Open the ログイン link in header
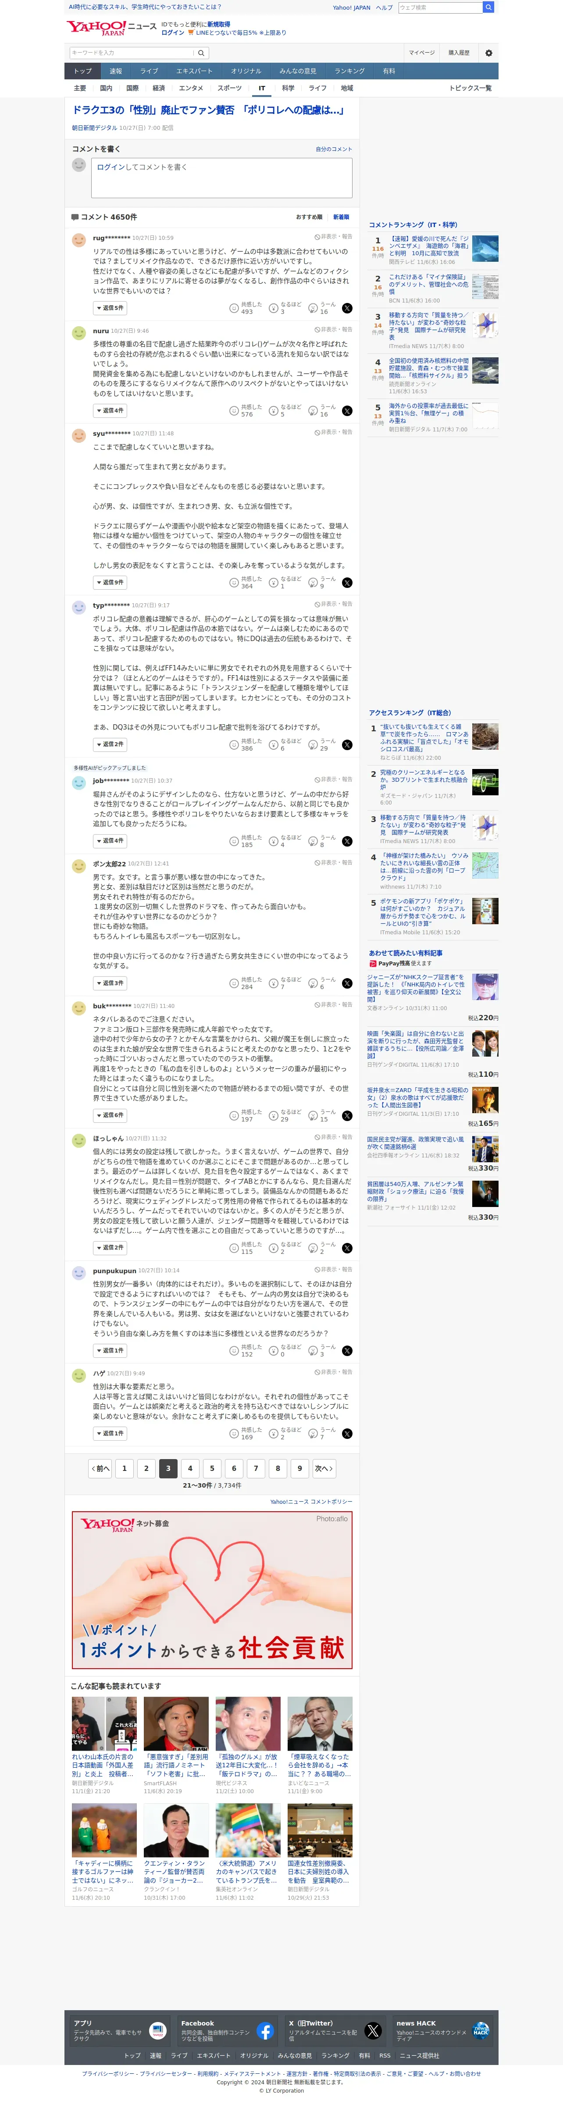The image size is (563, 2104). point(172,33)
